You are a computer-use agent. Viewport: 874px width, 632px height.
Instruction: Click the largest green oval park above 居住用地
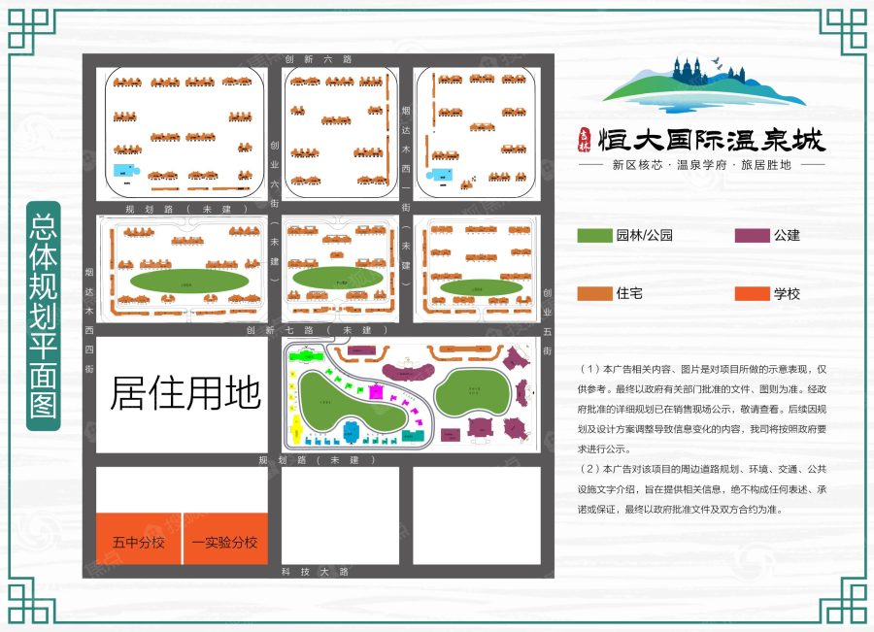pos(189,281)
